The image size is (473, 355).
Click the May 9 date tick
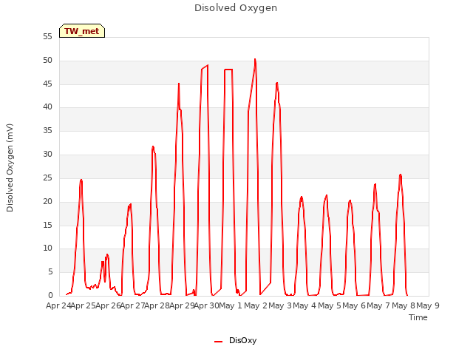point(428,305)
